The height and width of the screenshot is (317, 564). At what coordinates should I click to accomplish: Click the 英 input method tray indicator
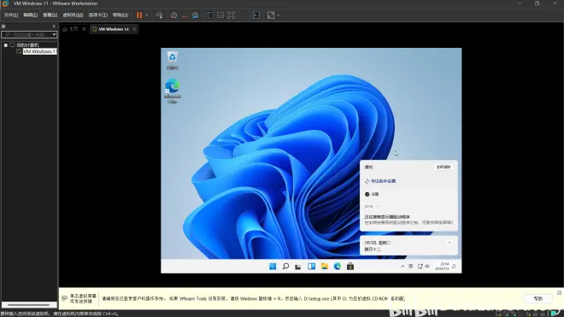(411, 267)
